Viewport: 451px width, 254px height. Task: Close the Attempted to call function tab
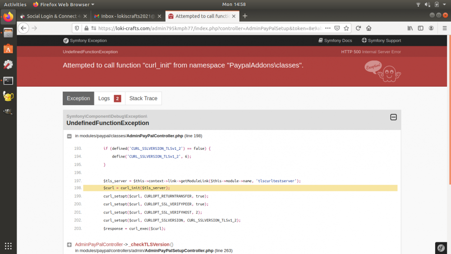pyautogui.click(x=234, y=16)
